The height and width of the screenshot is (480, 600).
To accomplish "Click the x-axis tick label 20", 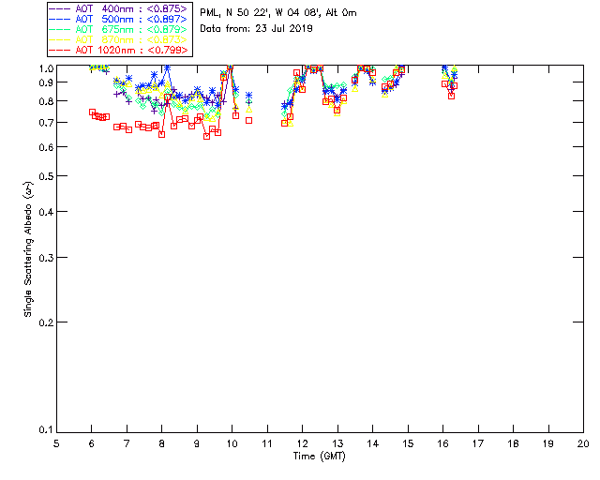I will (583, 443).
